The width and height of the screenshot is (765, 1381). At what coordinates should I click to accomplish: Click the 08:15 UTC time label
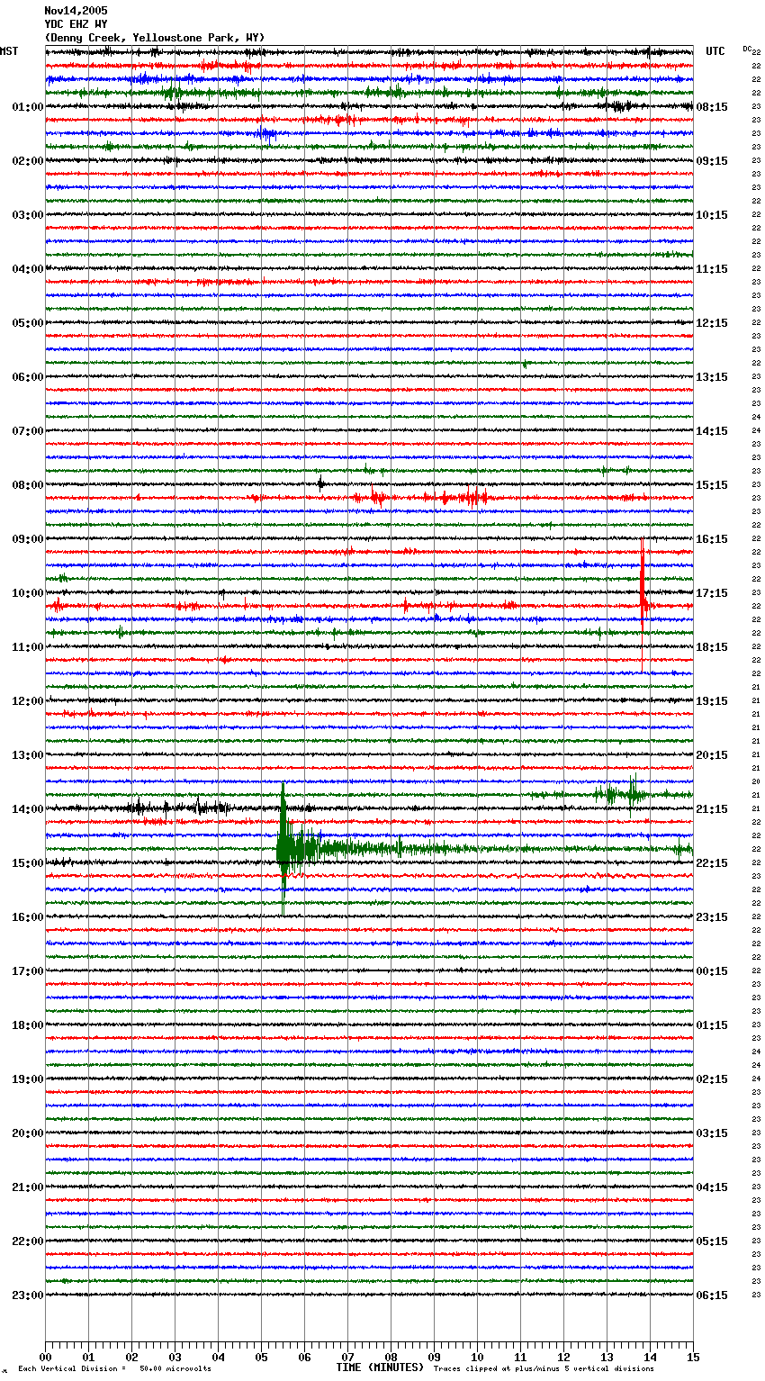pyautogui.click(x=712, y=107)
